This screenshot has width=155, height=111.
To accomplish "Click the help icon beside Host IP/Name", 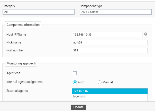I will coord(146,34).
